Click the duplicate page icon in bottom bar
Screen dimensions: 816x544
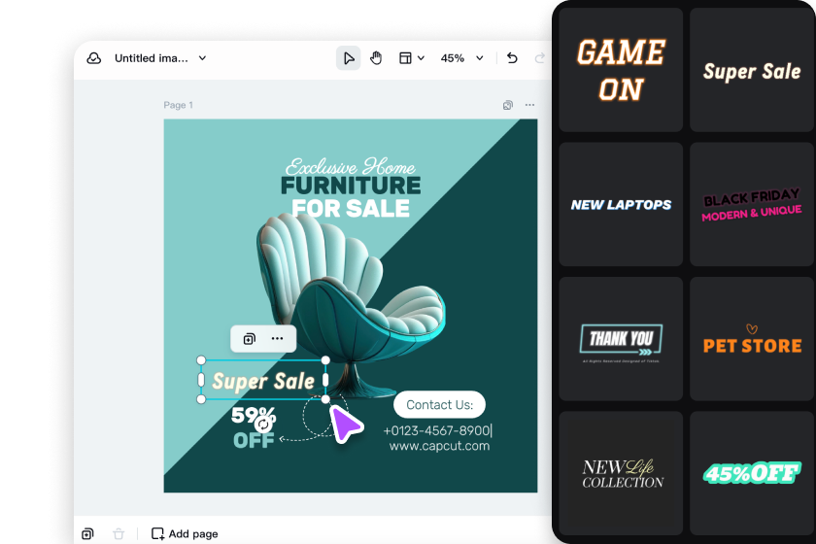pyautogui.click(x=88, y=533)
